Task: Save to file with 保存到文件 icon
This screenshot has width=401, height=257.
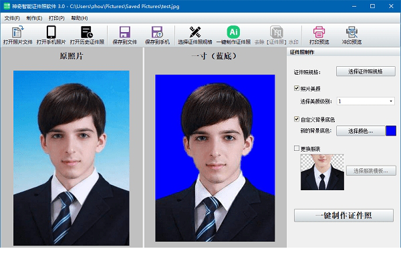Action: [x=125, y=35]
